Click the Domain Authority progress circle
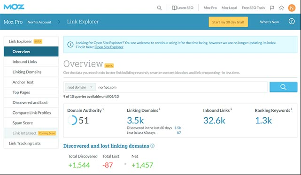The image size is (301, 175). tap(72, 120)
